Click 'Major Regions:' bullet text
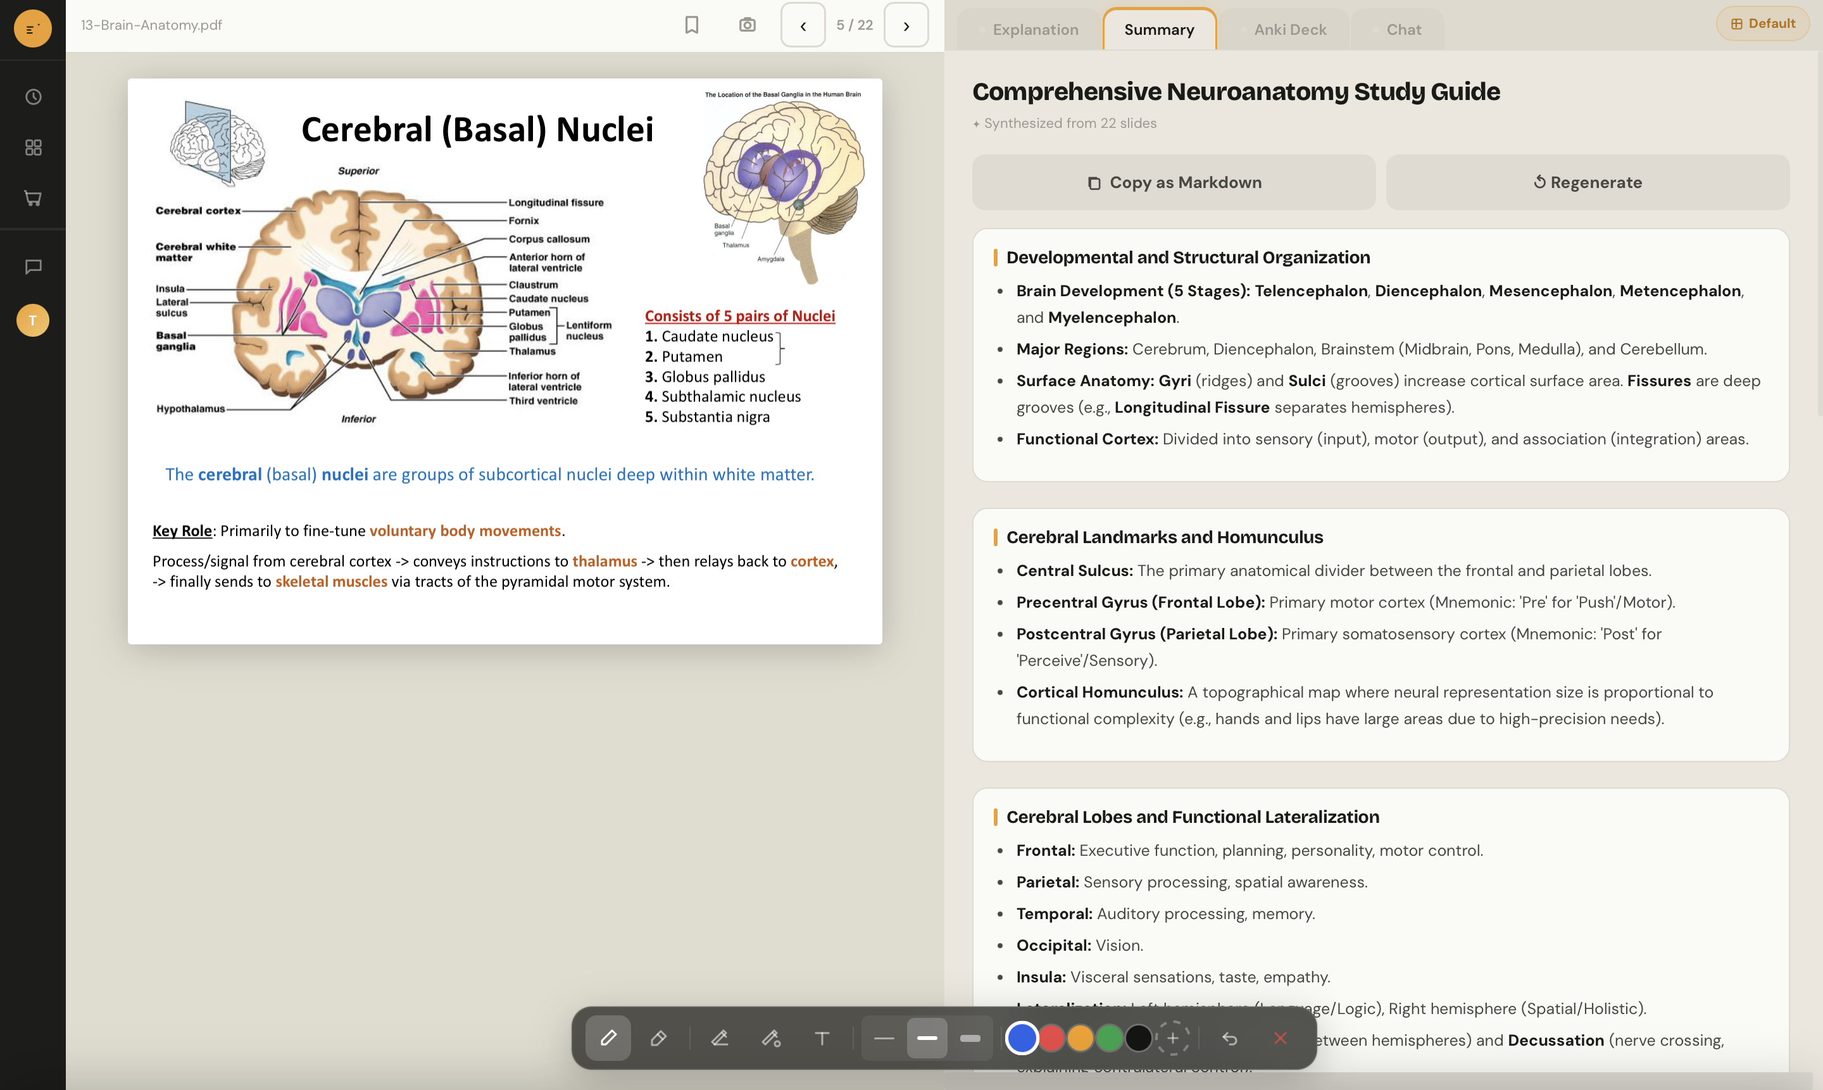1823x1090 pixels. [1361, 349]
